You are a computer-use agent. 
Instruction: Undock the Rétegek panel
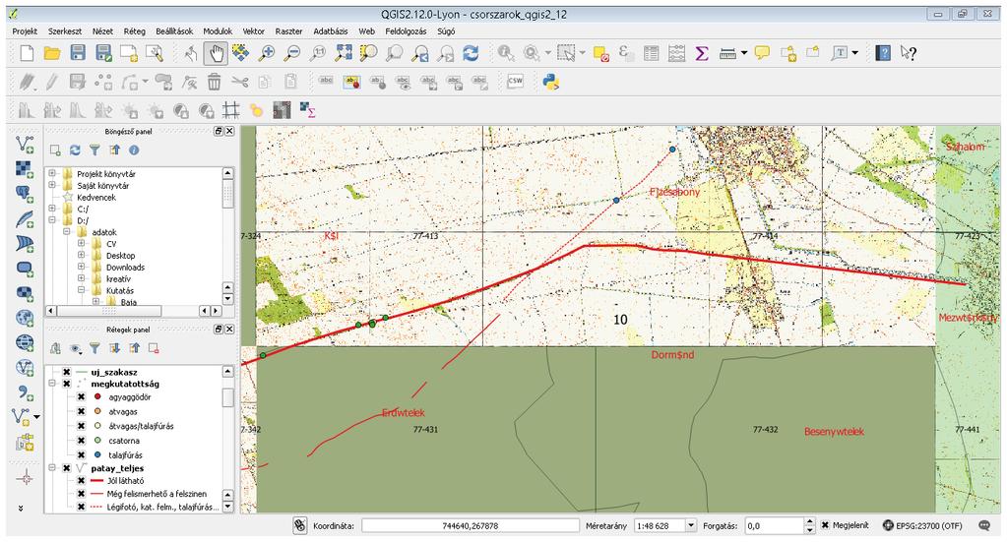(x=219, y=330)
